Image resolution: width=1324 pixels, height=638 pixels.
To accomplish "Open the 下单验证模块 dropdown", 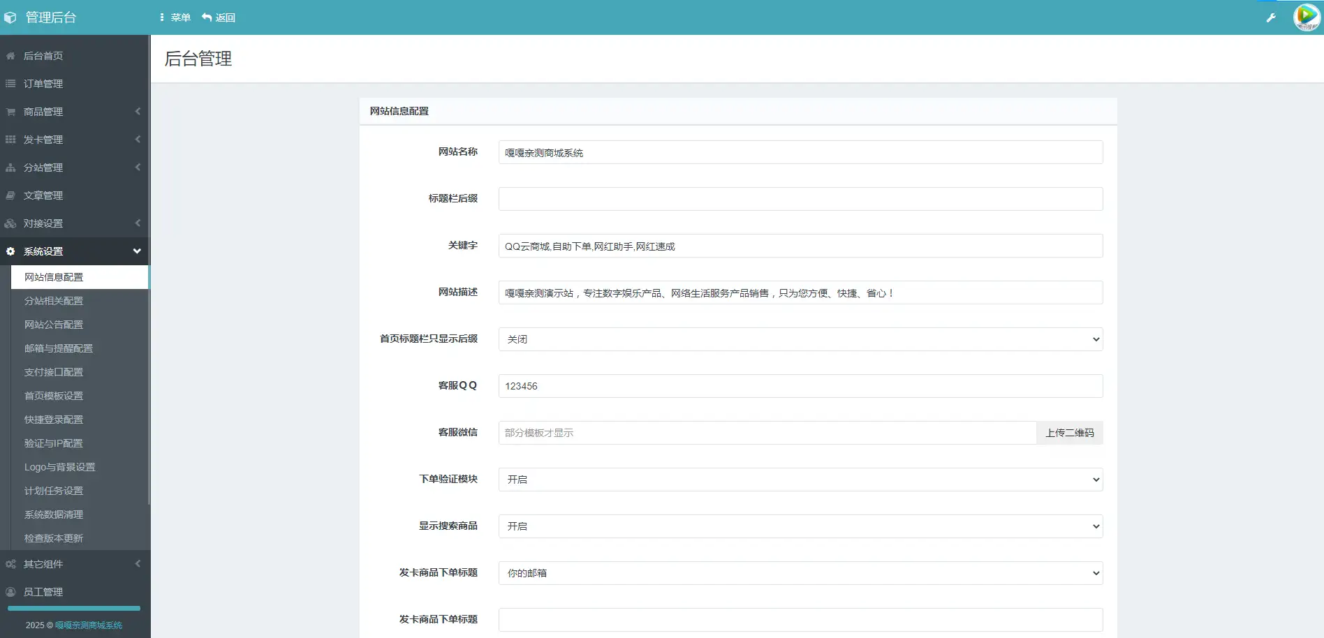I will (800, 480).
